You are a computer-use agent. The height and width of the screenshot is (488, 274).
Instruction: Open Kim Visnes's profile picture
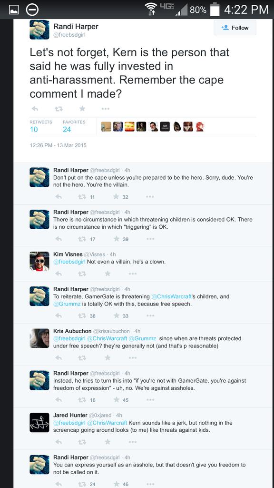tap(39, 261)
